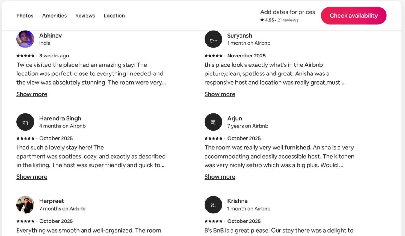Open the 21 reviews link
The height and width of the screenshot is (236, 405).
pos(288,20)
